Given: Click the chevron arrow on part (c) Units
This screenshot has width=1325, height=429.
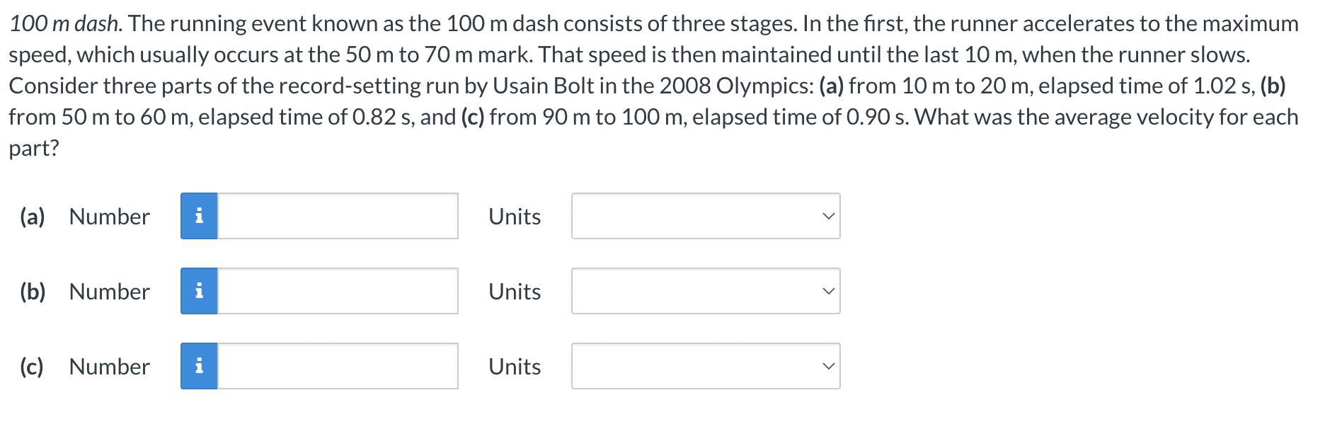Looking at the screenshot, I should (x=828, y=366).
